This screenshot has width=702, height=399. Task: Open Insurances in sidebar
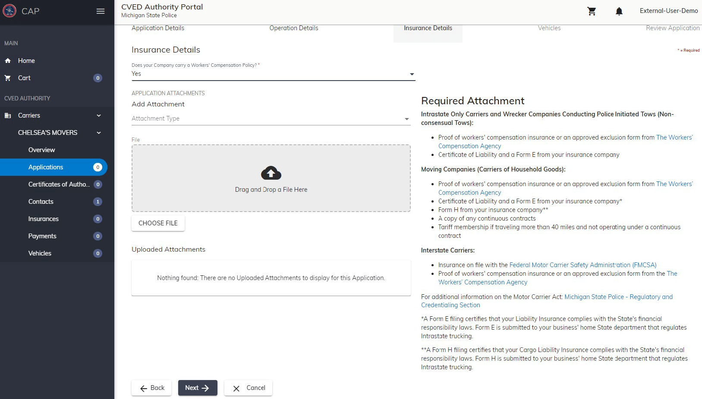click(x=44, y=219)
